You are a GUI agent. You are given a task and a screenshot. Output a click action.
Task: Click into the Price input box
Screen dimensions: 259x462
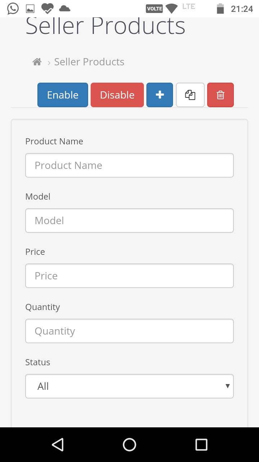[129, 276]
